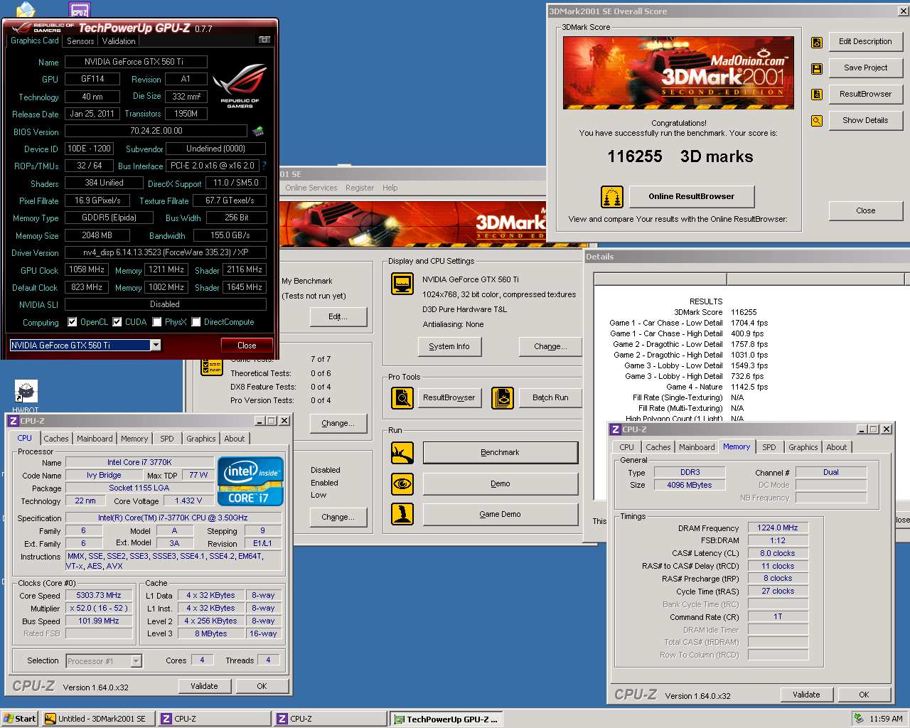This screenshot has height=728, width=910.
Task: Click OK in the right CPU-Z Memory window
Action: [864, 695]
